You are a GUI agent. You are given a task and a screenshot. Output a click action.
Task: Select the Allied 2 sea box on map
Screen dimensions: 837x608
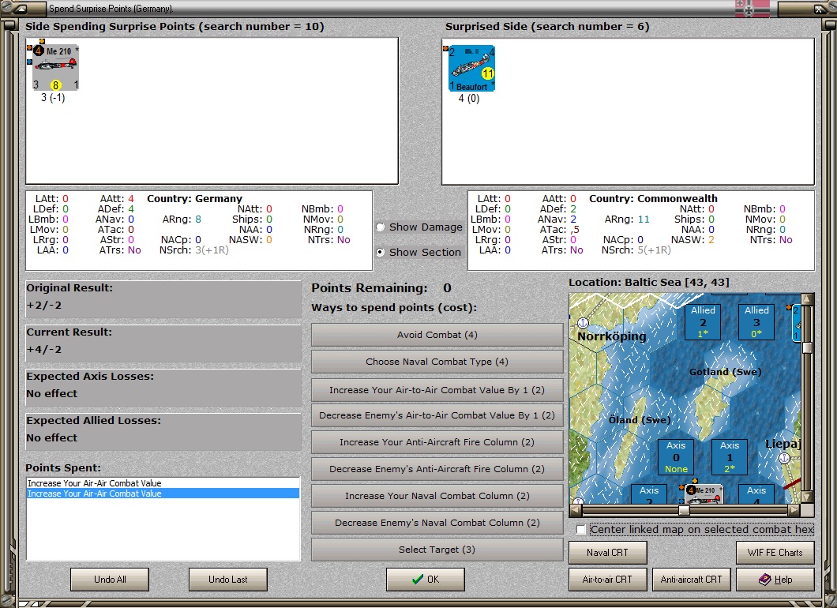click(703, 321)
